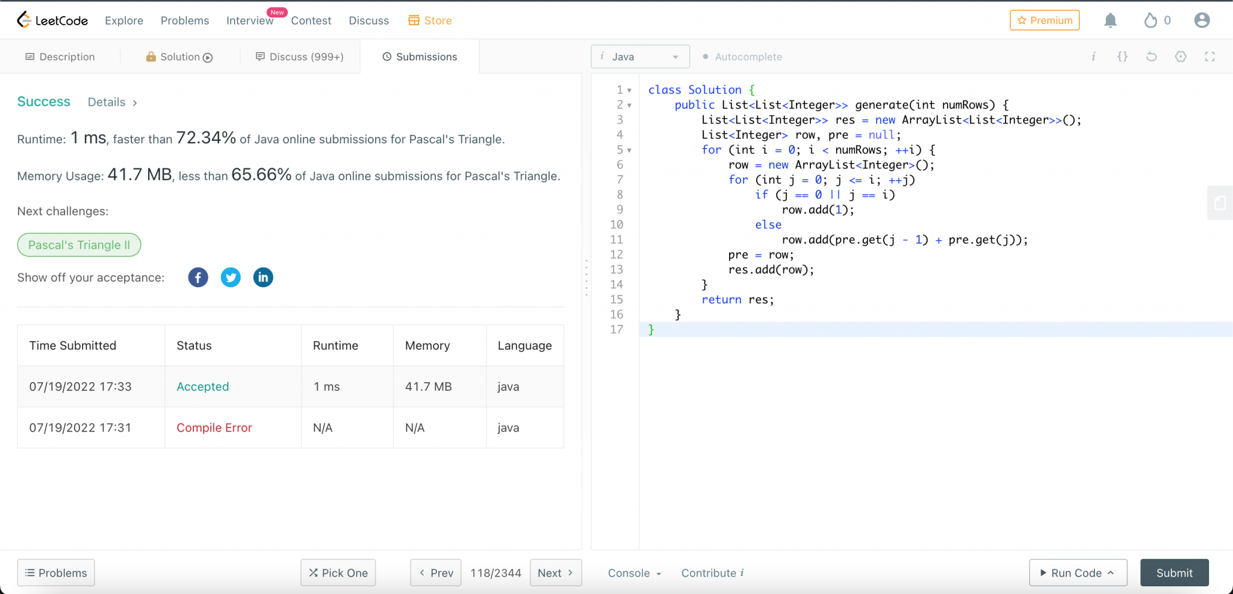This screenshot has height=594, width=1233.
Task: Open editor settings gear icon
Action: tap(1181, 57)
